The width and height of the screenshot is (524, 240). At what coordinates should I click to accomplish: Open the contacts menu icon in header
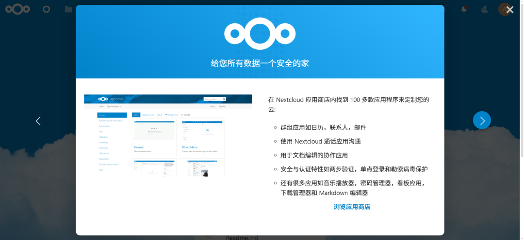[484, 9]
